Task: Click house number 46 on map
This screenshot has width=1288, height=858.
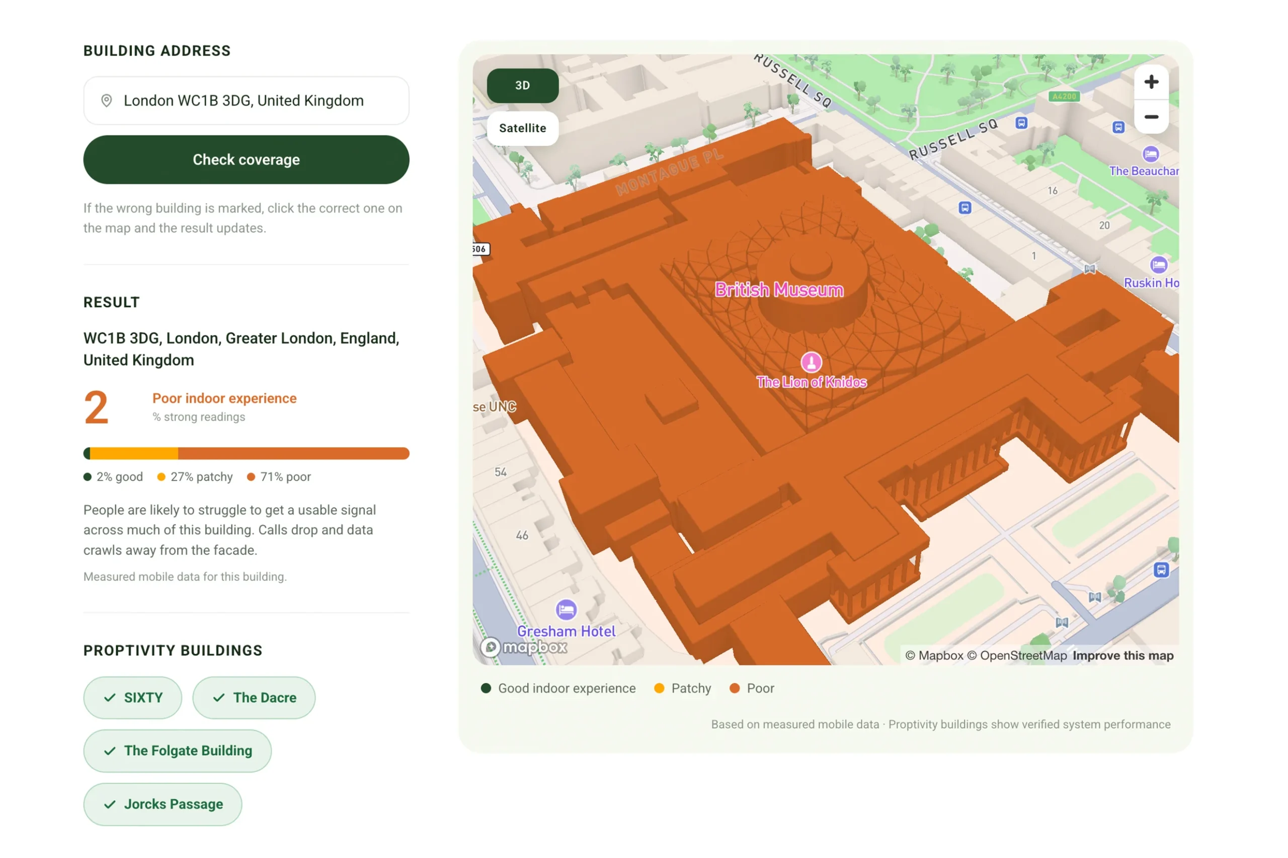Action: click(521, 535)
